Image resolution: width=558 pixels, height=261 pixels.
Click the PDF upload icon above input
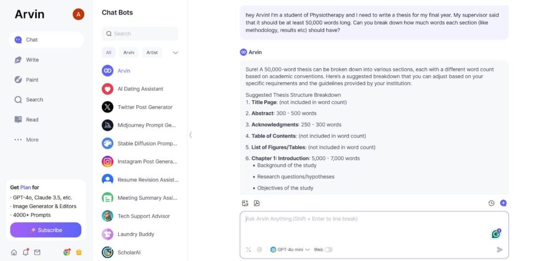click(257, 203)
